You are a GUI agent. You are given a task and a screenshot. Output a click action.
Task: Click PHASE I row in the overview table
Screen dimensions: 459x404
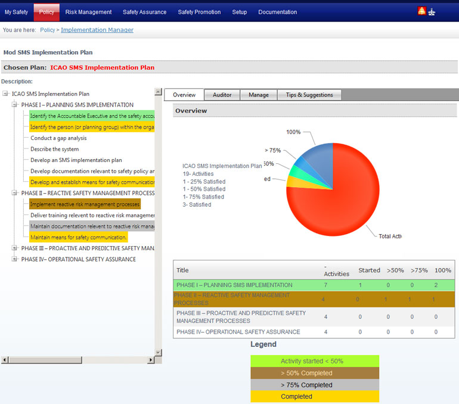click(x=314, y=285)
